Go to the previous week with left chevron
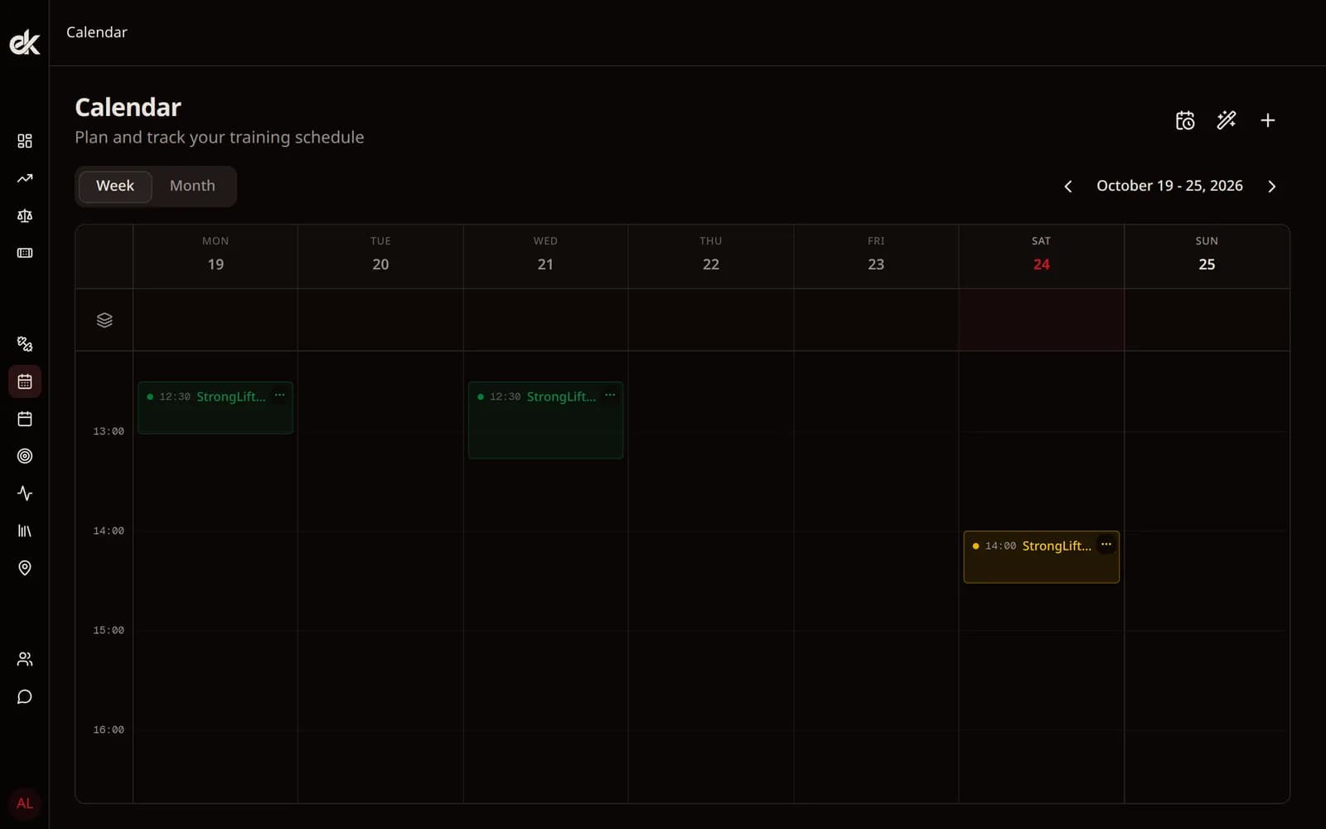This screenshot has height=829, width=1326. (1068, 187)
